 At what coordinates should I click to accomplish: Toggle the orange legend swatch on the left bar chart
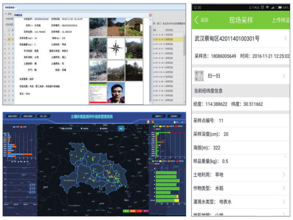click(21, 127)
